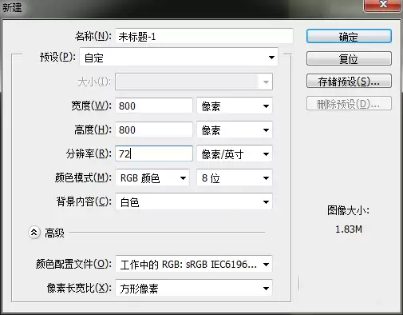Click the 确定 button

[x=349, y=37]
